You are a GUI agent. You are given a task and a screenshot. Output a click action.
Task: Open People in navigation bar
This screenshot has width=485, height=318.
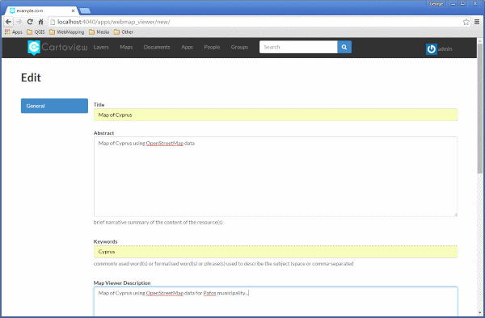coord(212,48)
